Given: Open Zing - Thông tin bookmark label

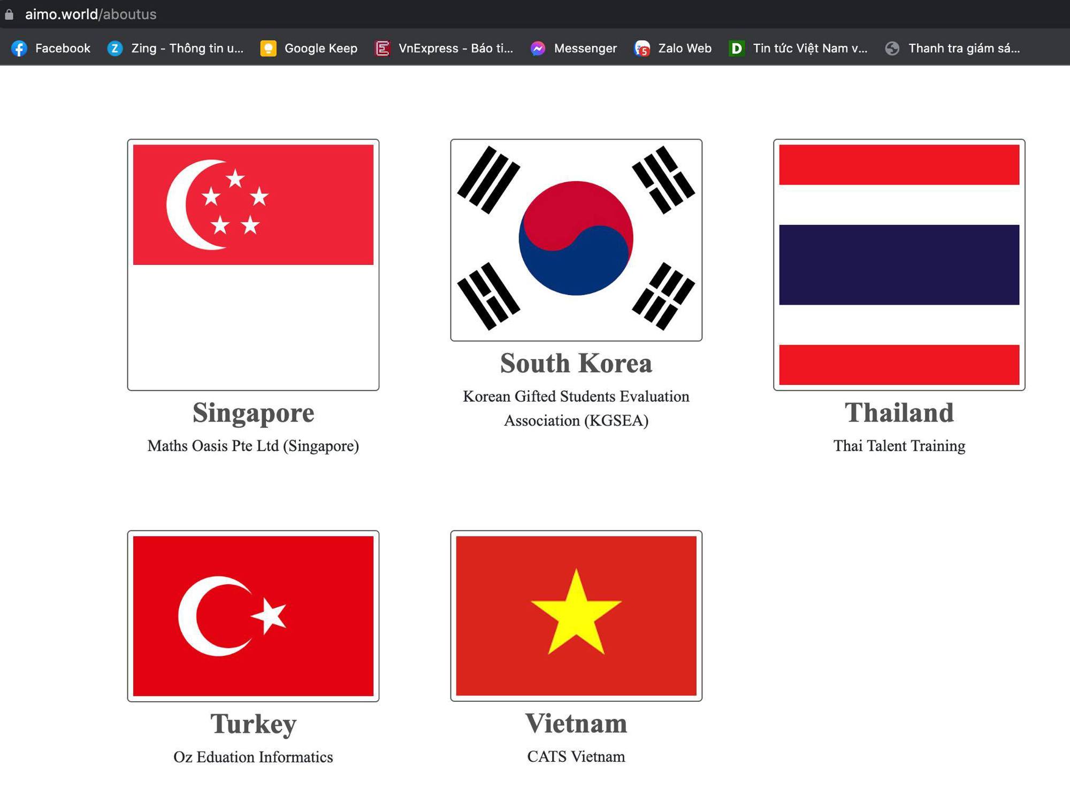Looking at the screenshot, I should (187, 48).
